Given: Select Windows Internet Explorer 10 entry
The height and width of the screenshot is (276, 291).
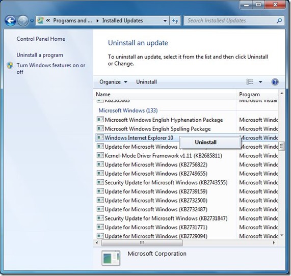Looking at the screenshot, I should 139,138.
